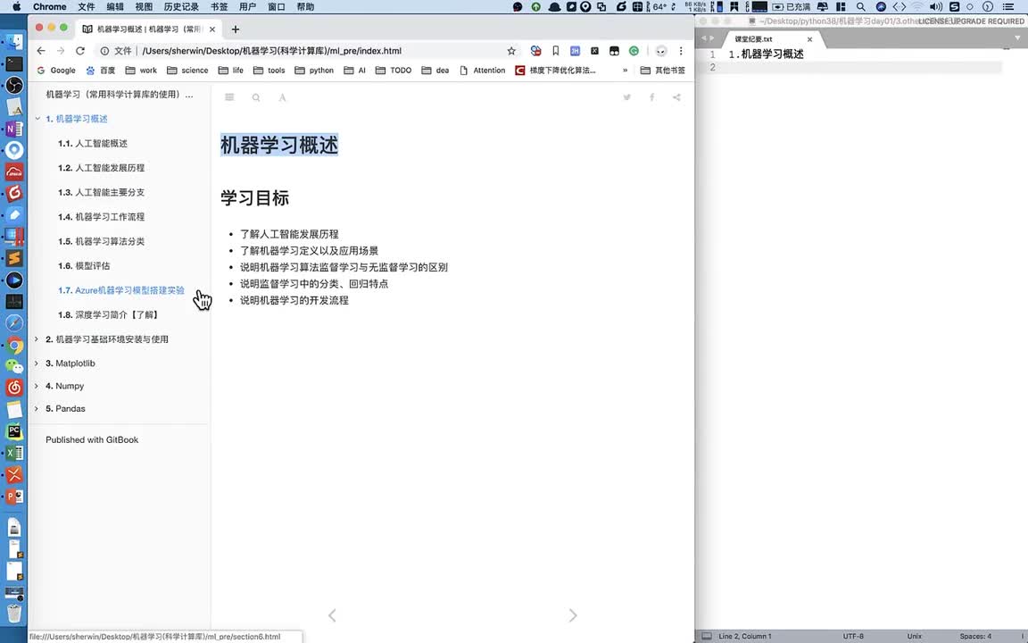Go to the next page arrow
1028x643 pixels.
pos(573,615)
